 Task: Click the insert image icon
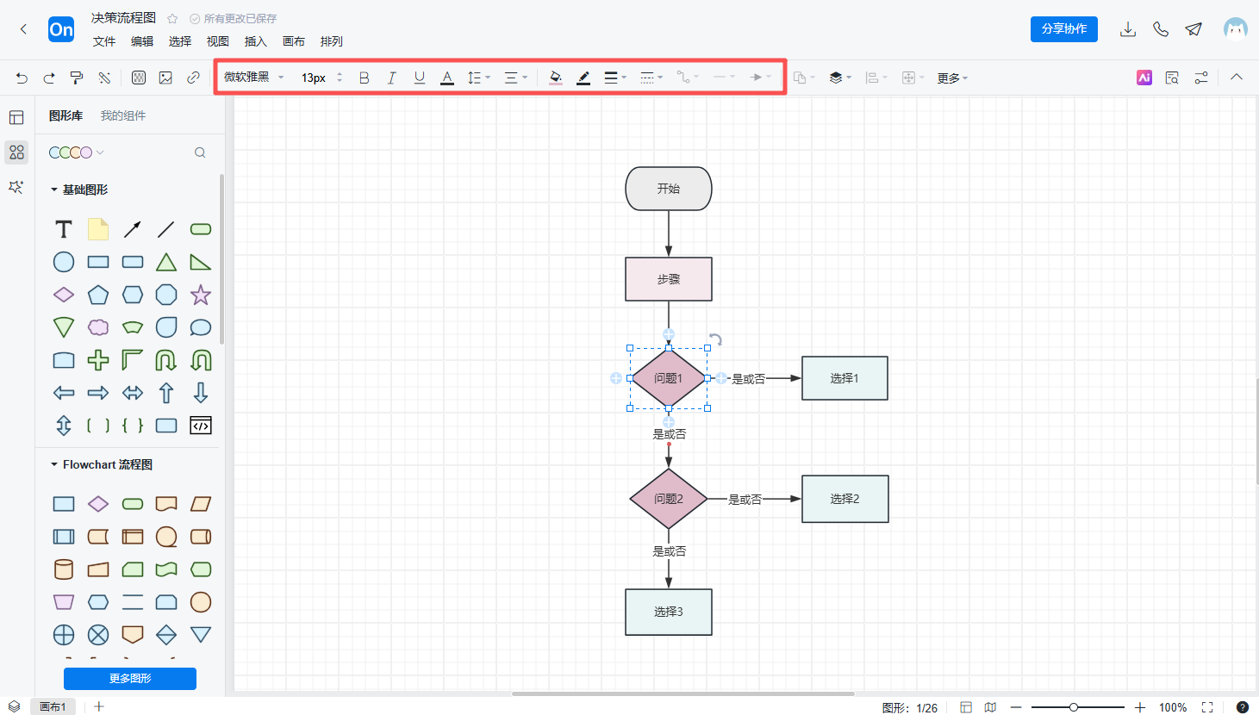(x=165, y=78)
